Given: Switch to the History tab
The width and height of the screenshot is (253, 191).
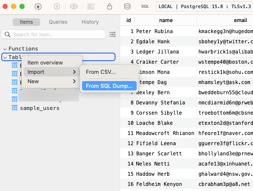Looking at the screenshot, I should point(90,22).
